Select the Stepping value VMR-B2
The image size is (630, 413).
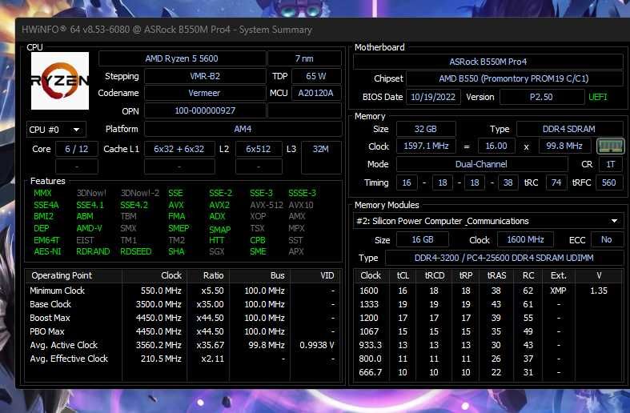point(205,76)
